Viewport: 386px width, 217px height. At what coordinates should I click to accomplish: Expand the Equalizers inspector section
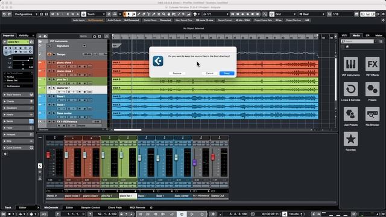(18, 108)
